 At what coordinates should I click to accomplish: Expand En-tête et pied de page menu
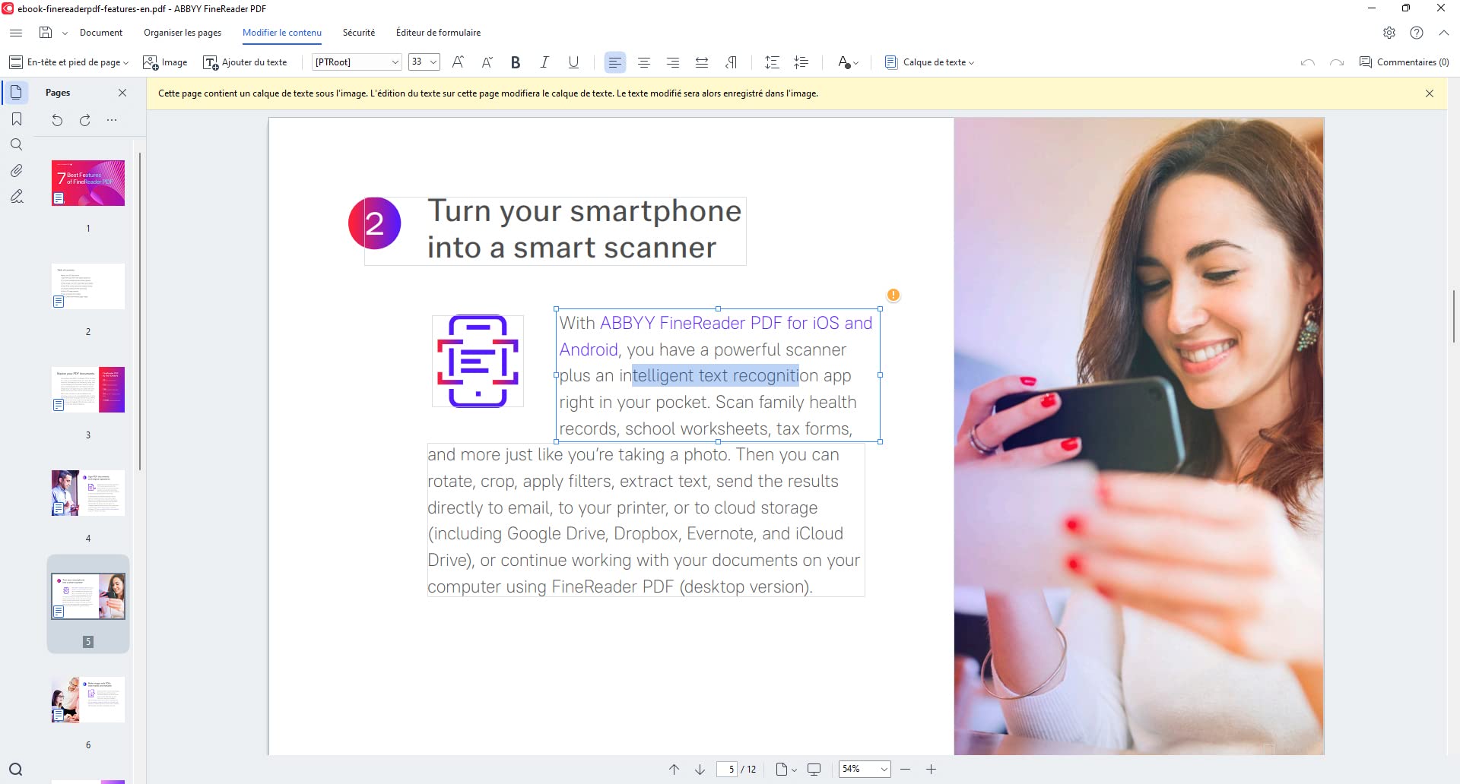coord(68,62)
